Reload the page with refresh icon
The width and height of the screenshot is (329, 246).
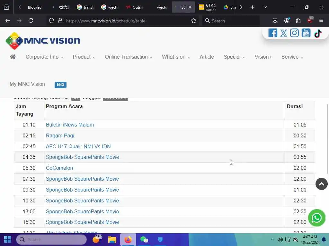(x=31, y=20)
